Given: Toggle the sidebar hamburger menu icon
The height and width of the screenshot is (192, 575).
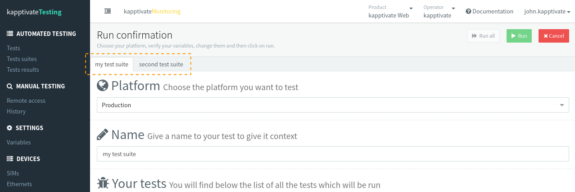Looking at the screenshot, I should [x=108, y=11].
